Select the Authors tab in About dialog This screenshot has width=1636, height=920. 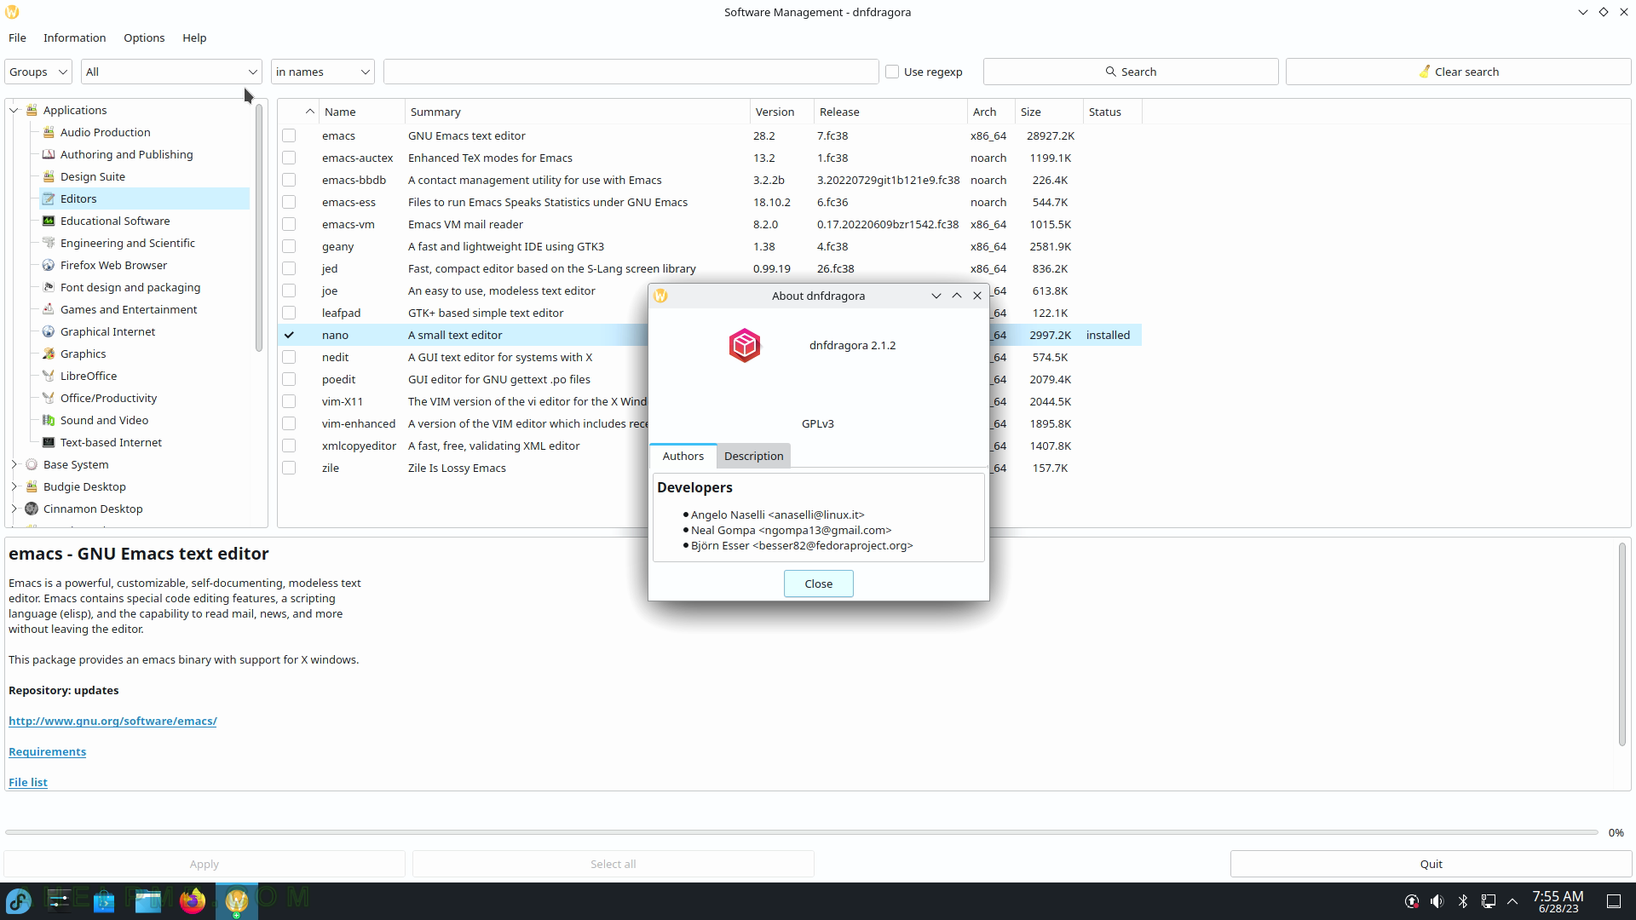click(x=683, y=456)
